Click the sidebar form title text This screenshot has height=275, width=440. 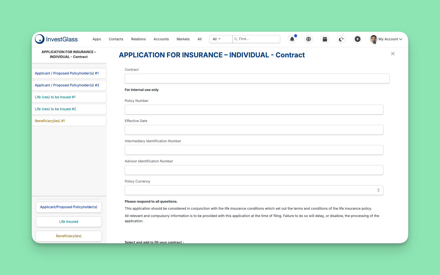69,54
